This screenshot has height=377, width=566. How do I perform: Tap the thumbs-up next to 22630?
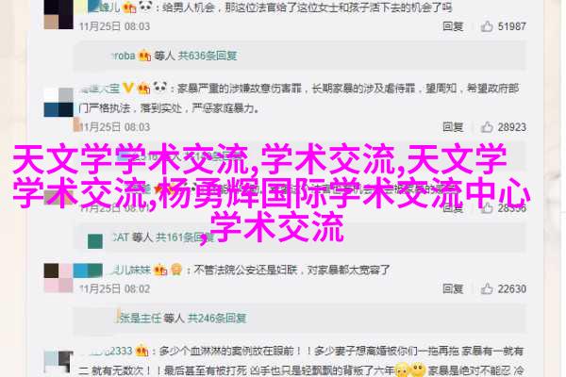487,288
